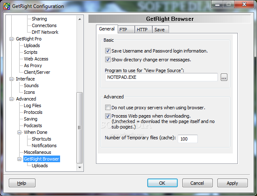The width and height of the screenshot is (257, 196).
Task: Click the tree scrollbar down arrow
Action: click(x=80, y=168)
